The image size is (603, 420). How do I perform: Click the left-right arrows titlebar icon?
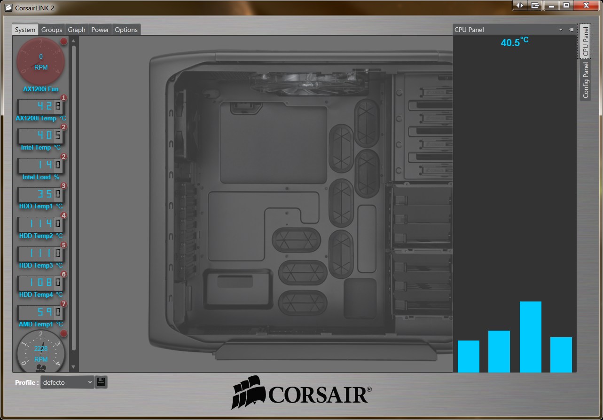[x=519, y=5]
